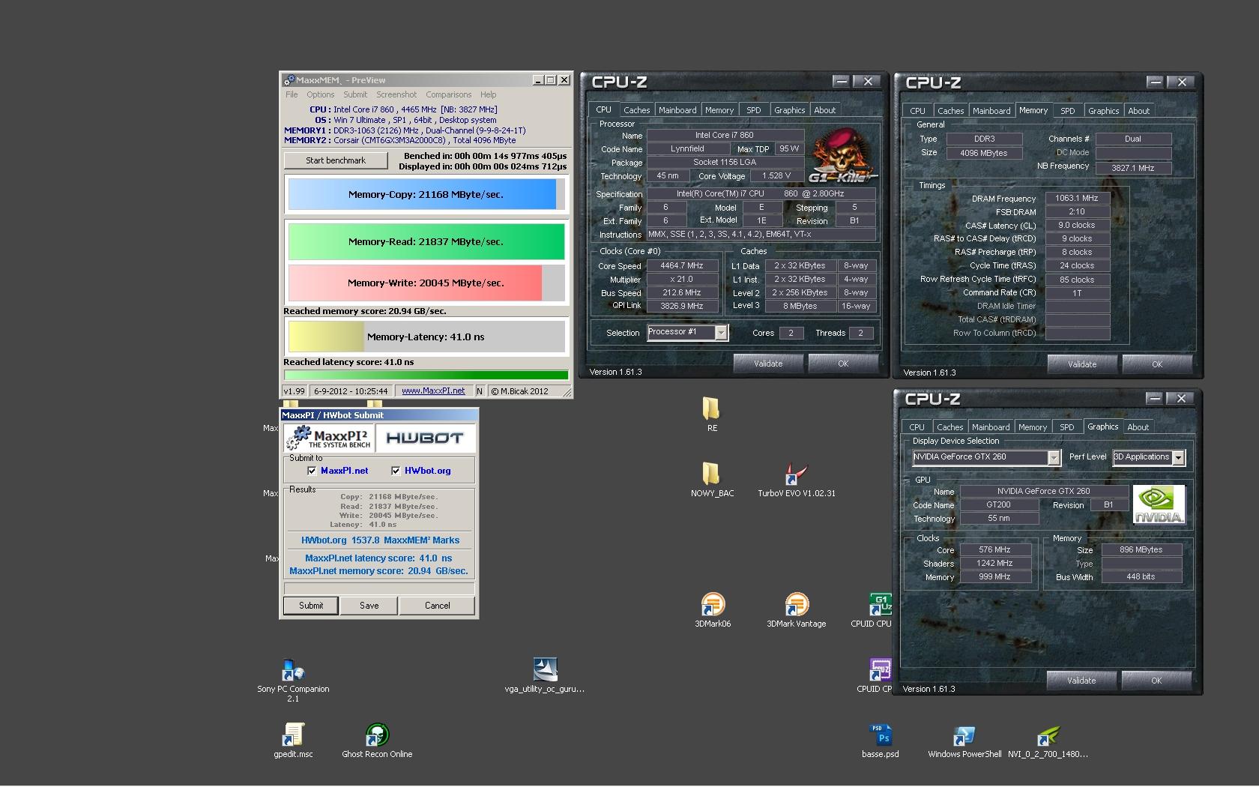Click Start benchmark button
Image resolution: width=1259 pixels, height=787 pixels.
[336, 160]
